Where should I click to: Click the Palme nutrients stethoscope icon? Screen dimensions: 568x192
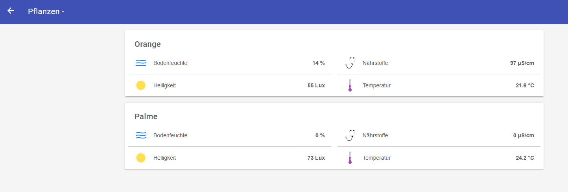[350, 135]
